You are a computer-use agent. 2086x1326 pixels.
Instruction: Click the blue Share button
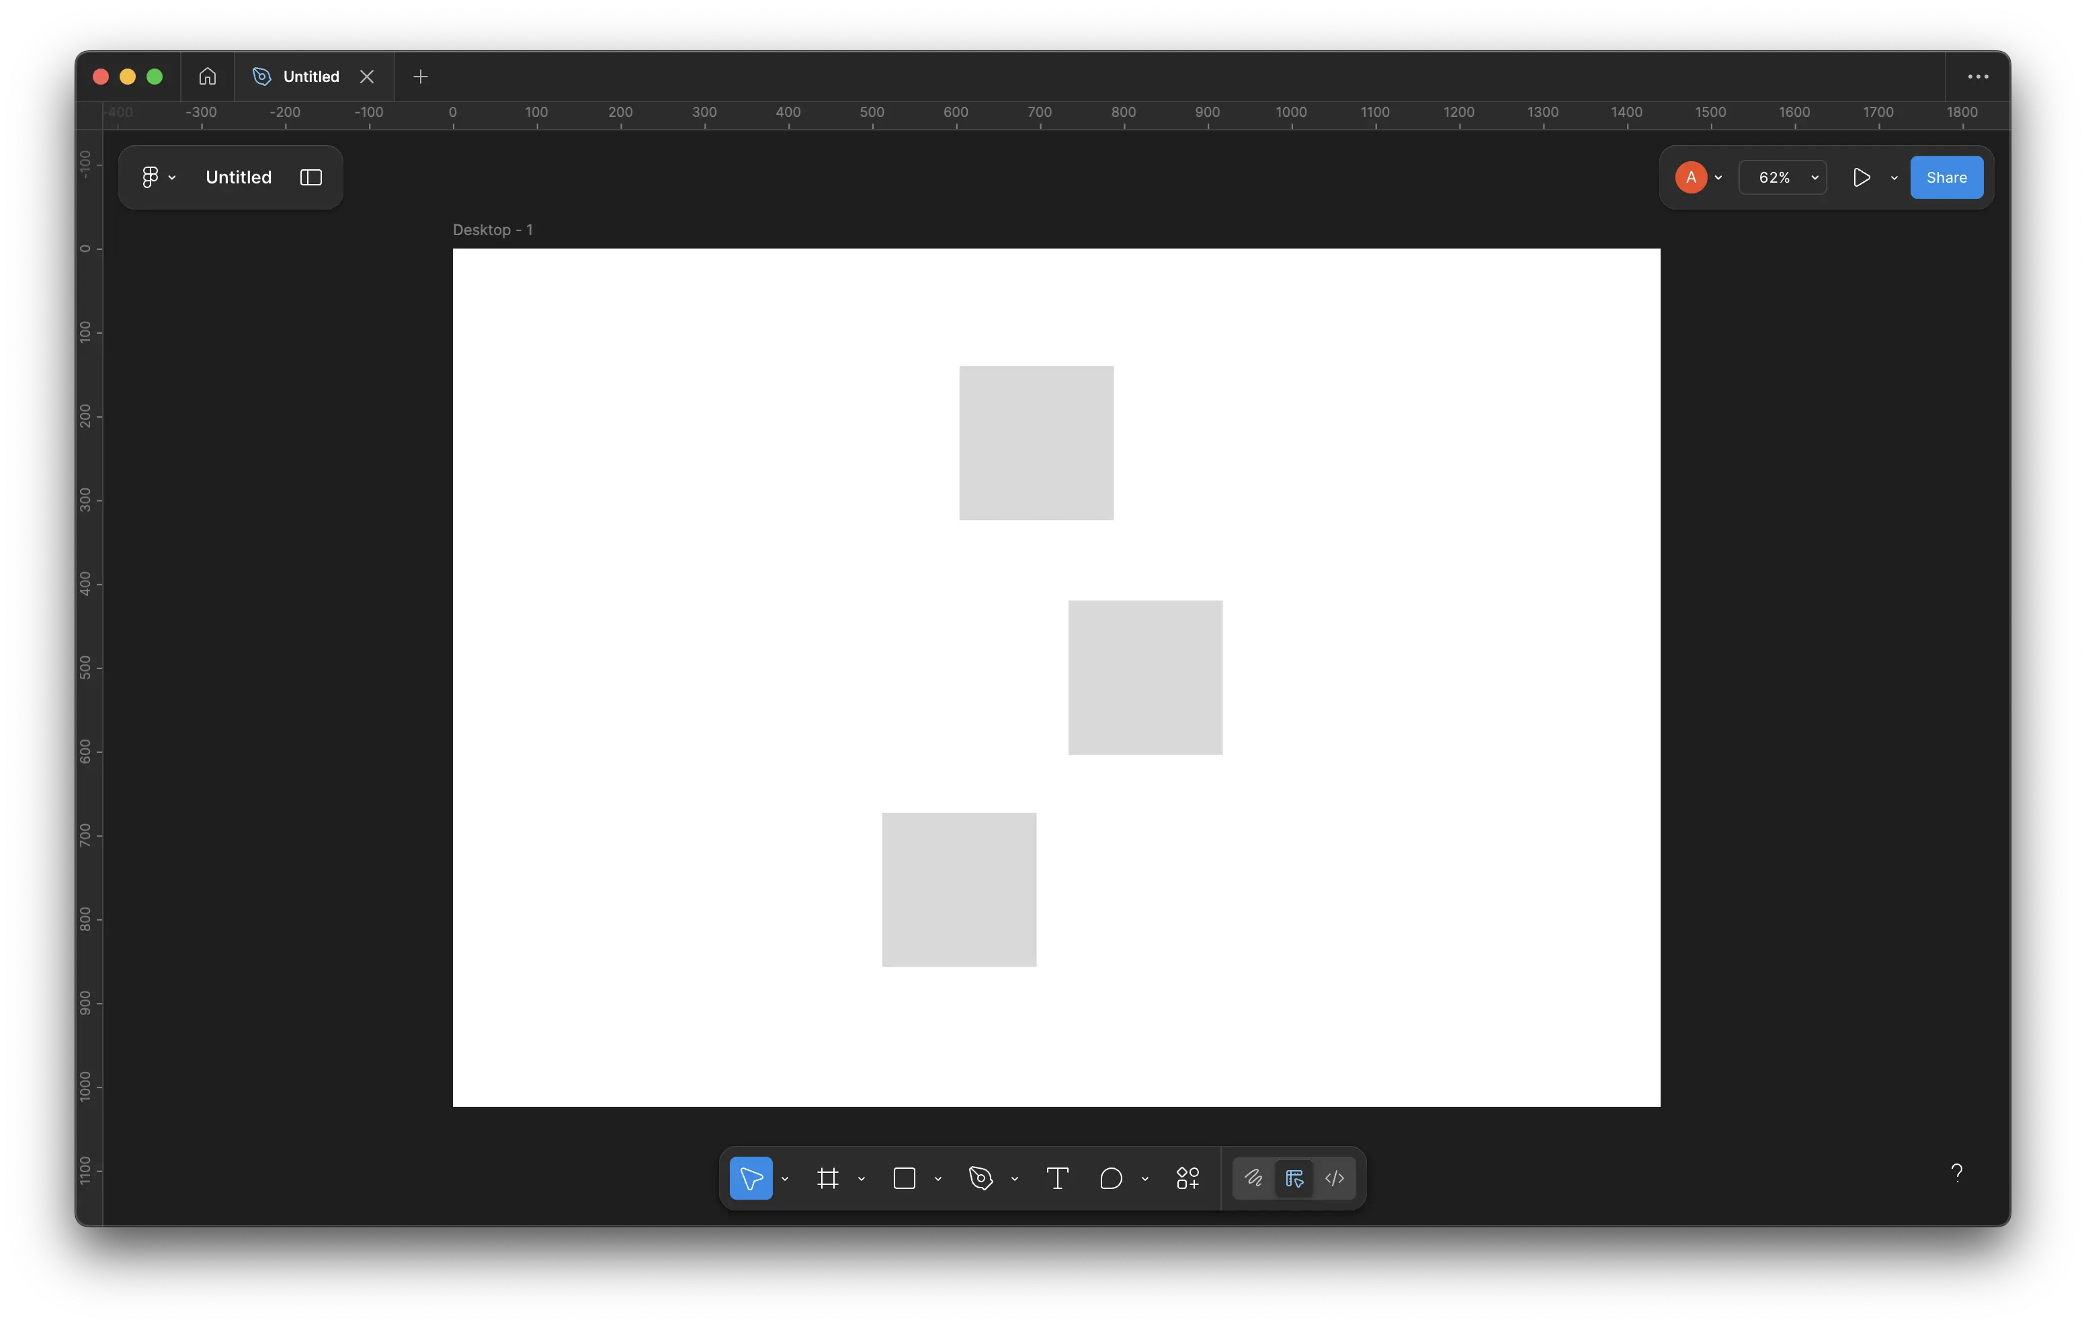[1946, 177]
